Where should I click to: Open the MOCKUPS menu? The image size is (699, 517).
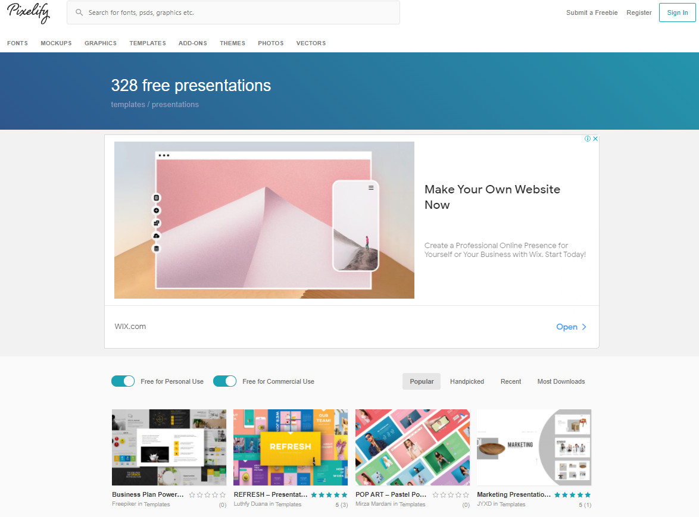pyautogui.click(x=56, y=43)
